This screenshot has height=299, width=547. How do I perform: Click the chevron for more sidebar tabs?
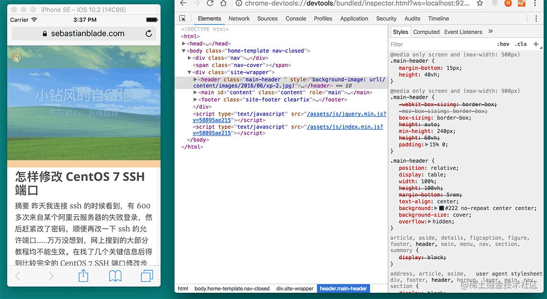490,32
